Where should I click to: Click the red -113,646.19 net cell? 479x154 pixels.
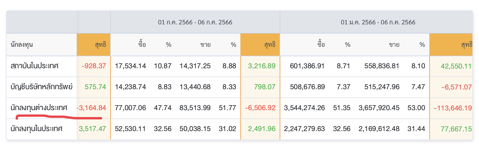click(453, 108)
